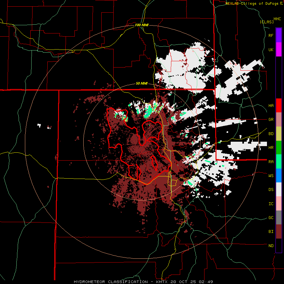This screenshot has height=284, width=284.
Task: Pick the RA light green swatch
Action: [279, 162]
